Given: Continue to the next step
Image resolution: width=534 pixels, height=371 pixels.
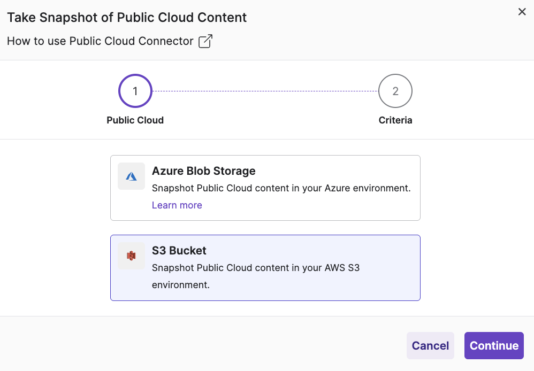Looking at the screenshot, I should (x=494, y=345).
